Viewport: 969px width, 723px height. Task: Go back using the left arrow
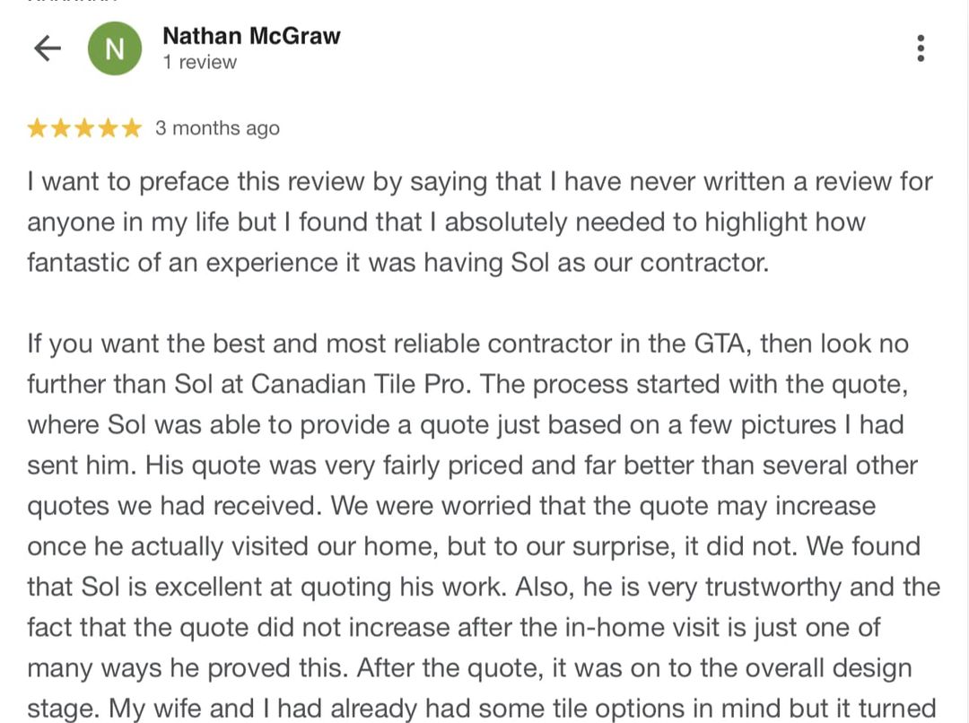tap(48, 48)
